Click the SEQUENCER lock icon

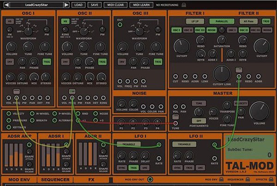(x=247, y=179)
